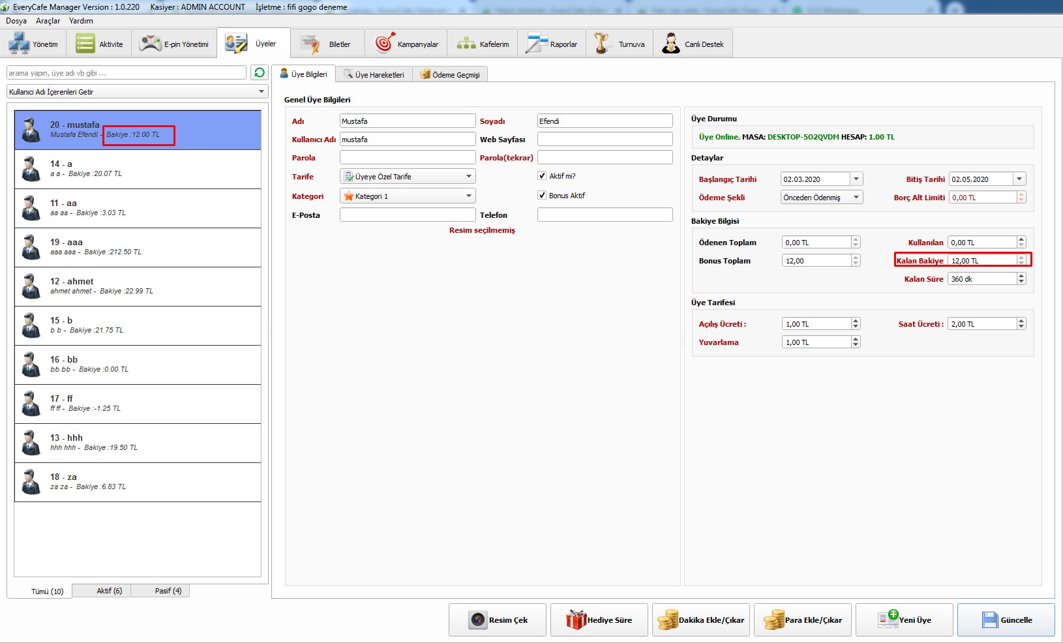1063x643 pixels.
Task: Open Kampanyalar target icon
Action: (384, 44)
